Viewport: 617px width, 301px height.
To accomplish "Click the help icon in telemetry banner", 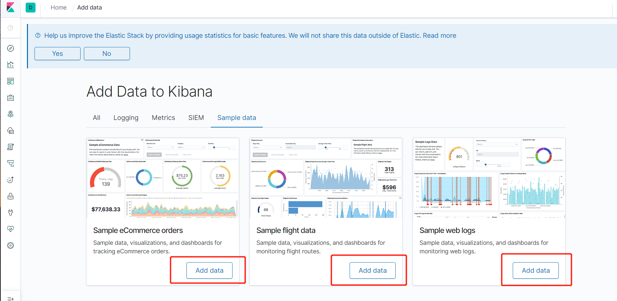I will pyautogui.click(x=38, y=35).
